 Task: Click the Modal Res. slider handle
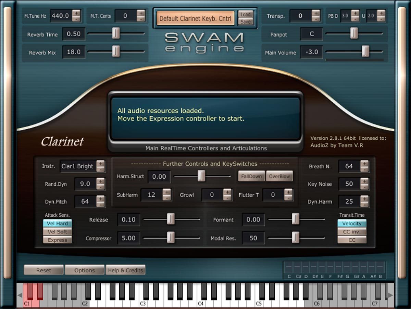pyautogui.click(x=295, y=237)
